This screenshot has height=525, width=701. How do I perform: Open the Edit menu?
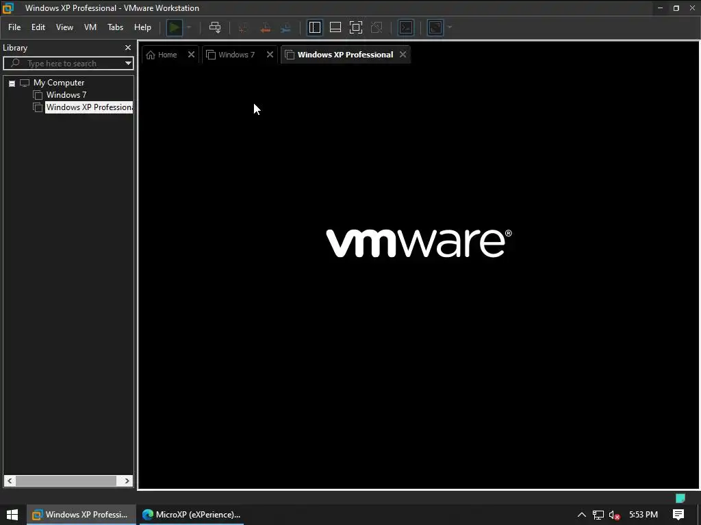click(38, 27)
